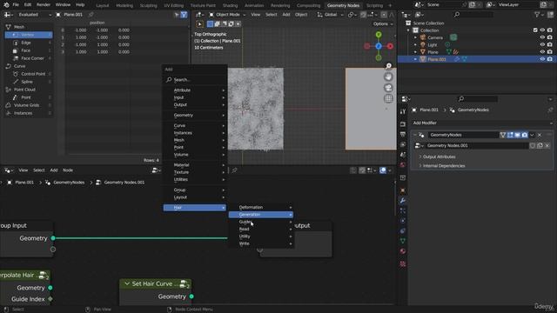Switch to the Shading workspace tab

coord(230,5)
